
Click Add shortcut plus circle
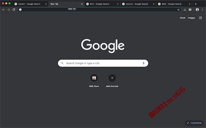pos(112,78)
